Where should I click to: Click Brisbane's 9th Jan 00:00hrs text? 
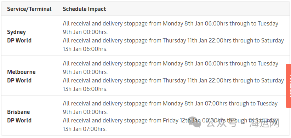(x=85, y=112)
